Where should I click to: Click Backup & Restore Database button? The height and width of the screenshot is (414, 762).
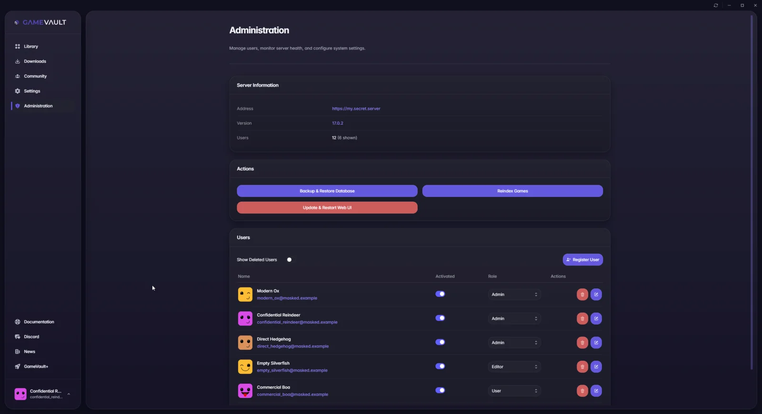(327, 191)
